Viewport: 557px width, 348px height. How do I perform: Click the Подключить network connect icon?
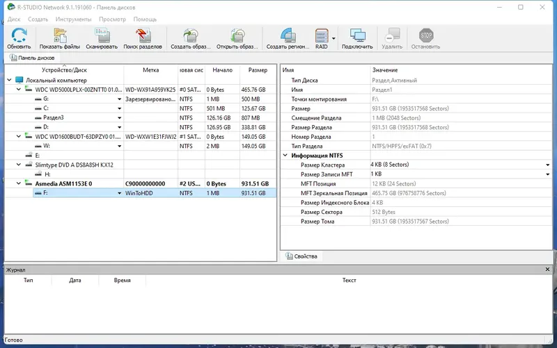(x=357, y=36)
